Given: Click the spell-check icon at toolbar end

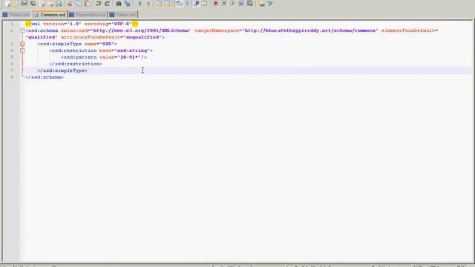Looking at the screenshot, I should (270, 4).
